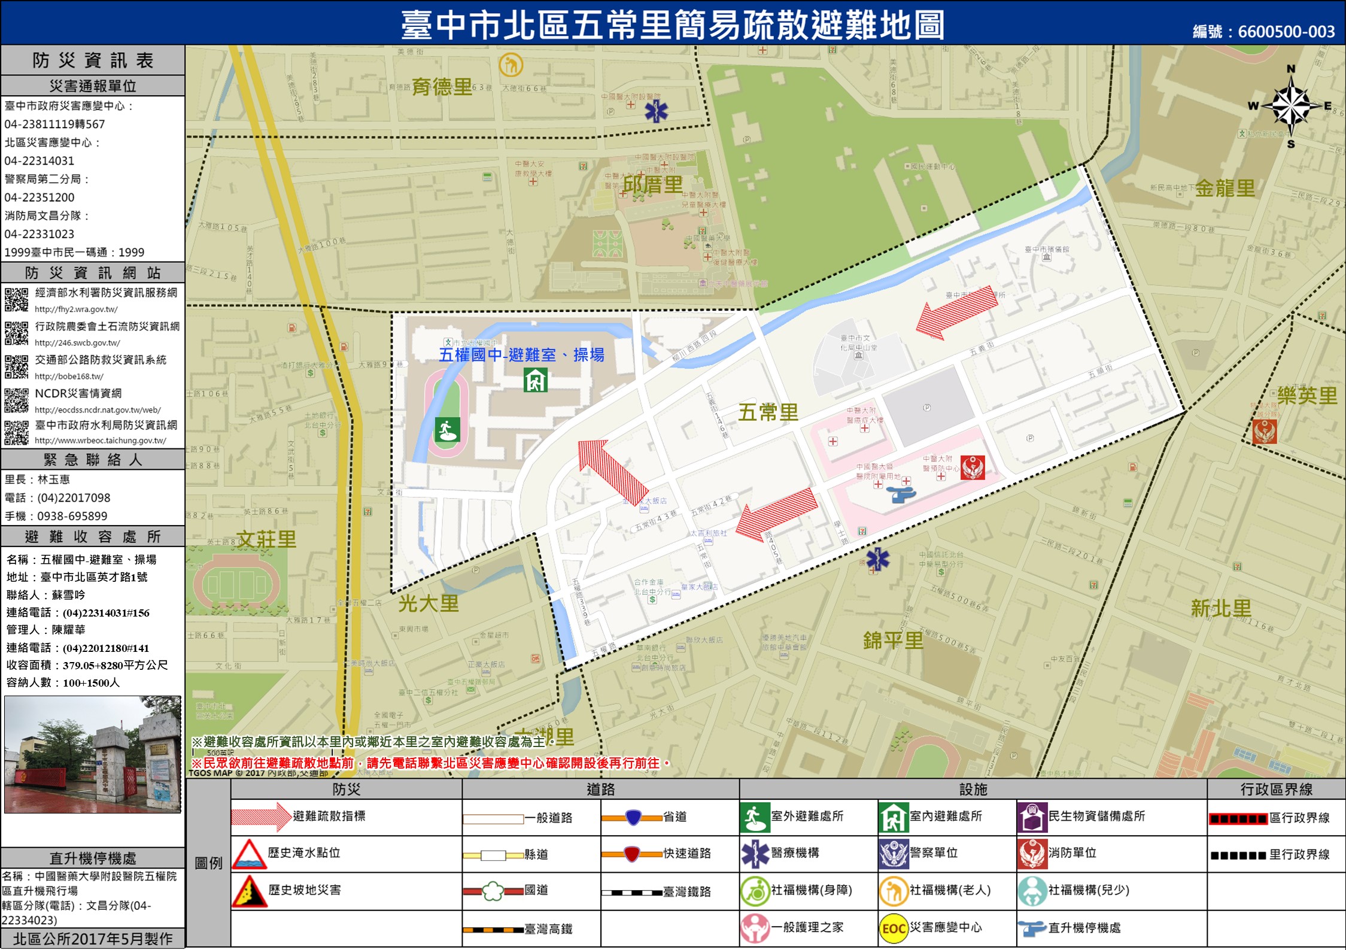Select the EOC 災害應變中心 legend icon
1346x950 pixels.
pos(894,928)
